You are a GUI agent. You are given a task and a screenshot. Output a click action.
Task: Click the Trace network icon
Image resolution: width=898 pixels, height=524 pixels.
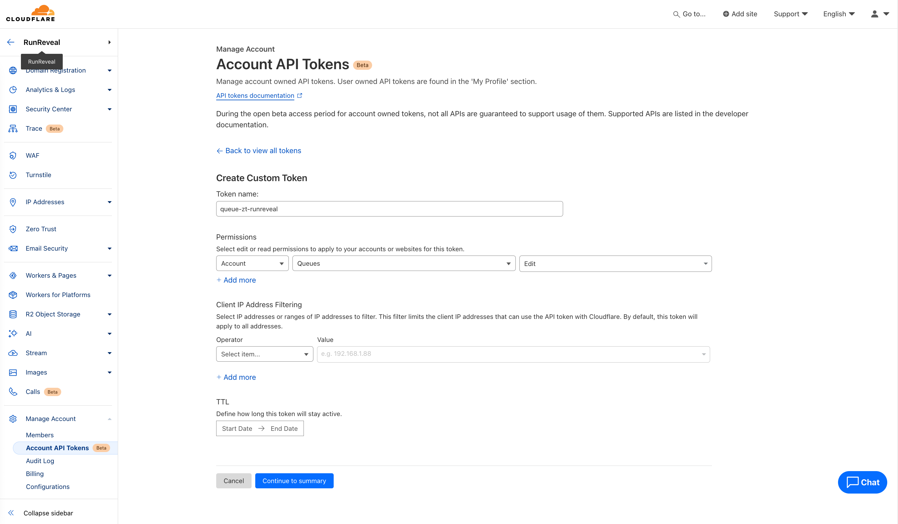[x=13, y=129]
